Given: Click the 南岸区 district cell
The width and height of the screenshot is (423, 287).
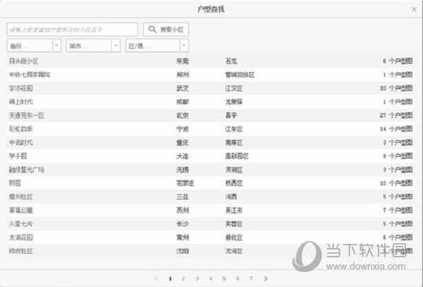Looking at the screenshot, I should (x=234, y=142).
